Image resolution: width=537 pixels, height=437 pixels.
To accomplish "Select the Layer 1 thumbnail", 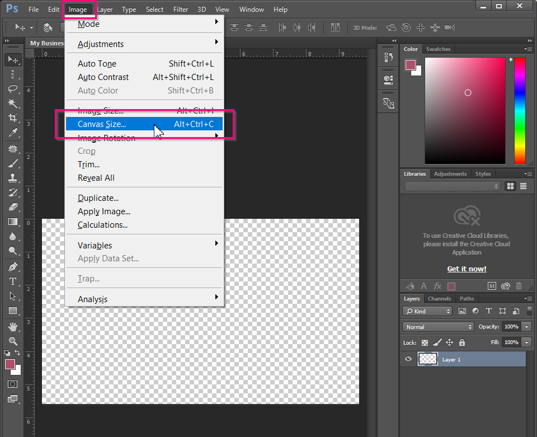I will coord(428,359).
